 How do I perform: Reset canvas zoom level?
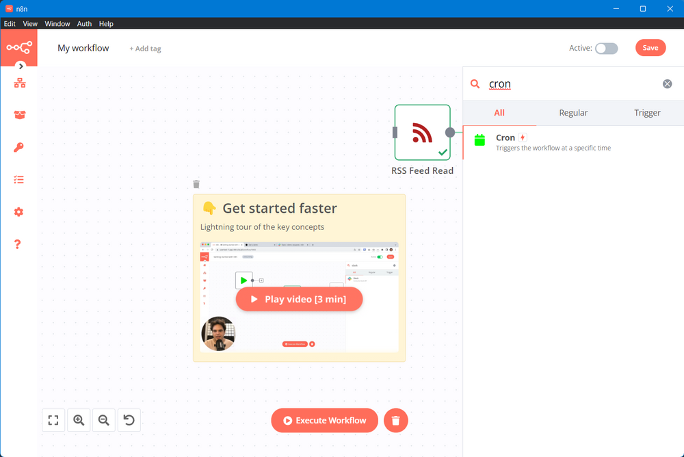pyautogui.click(x=129, y=420)
